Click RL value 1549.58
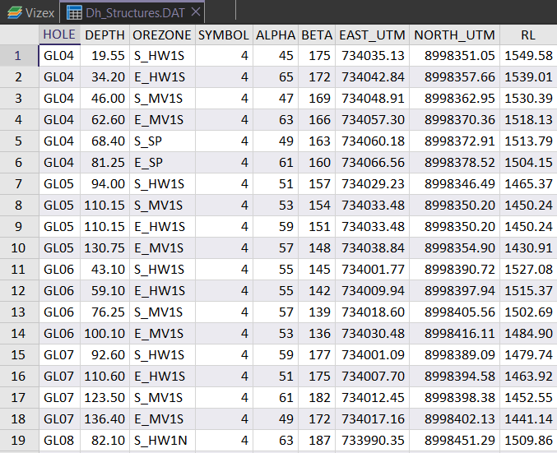Image resolution: width=557 pixels, height=453 pixels. 528,56
